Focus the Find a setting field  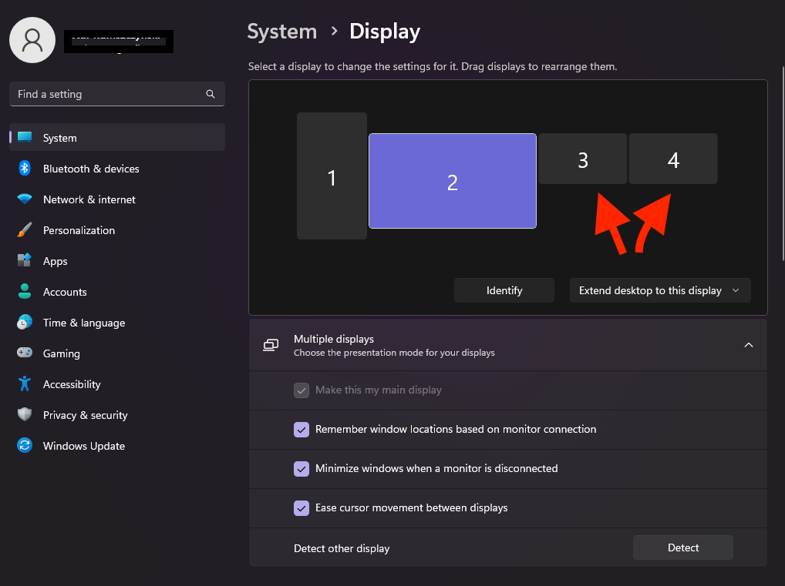[x=117, y=94]
